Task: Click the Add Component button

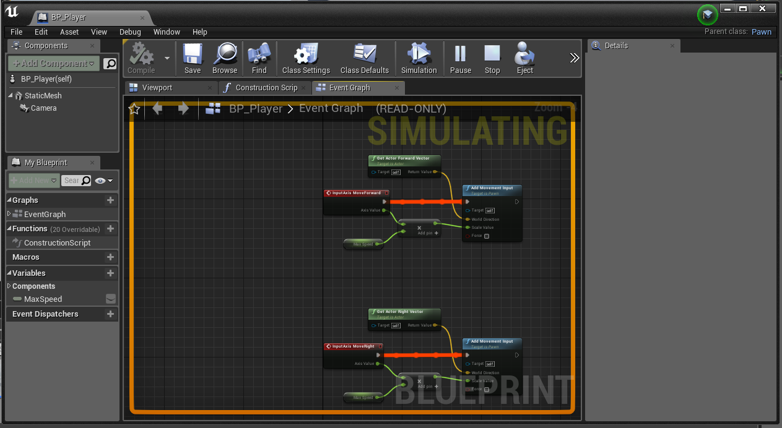Action: point(54,63)
